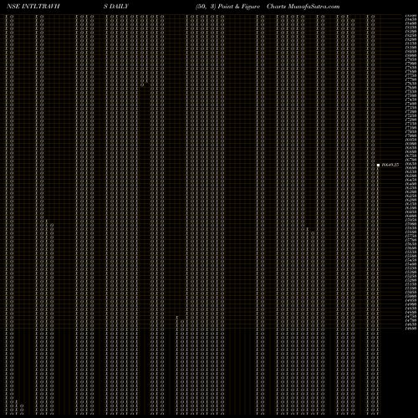Click the topmost price on the right axis
The width and height of the screenshot is (418, 418).
[410, 16]
